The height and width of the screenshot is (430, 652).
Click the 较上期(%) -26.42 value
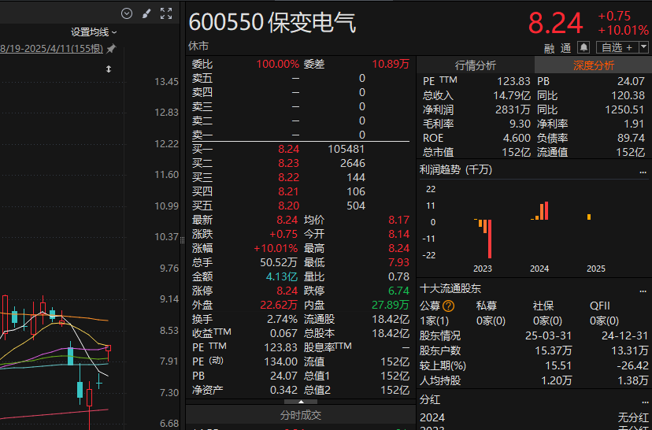(x=632, y=365)
